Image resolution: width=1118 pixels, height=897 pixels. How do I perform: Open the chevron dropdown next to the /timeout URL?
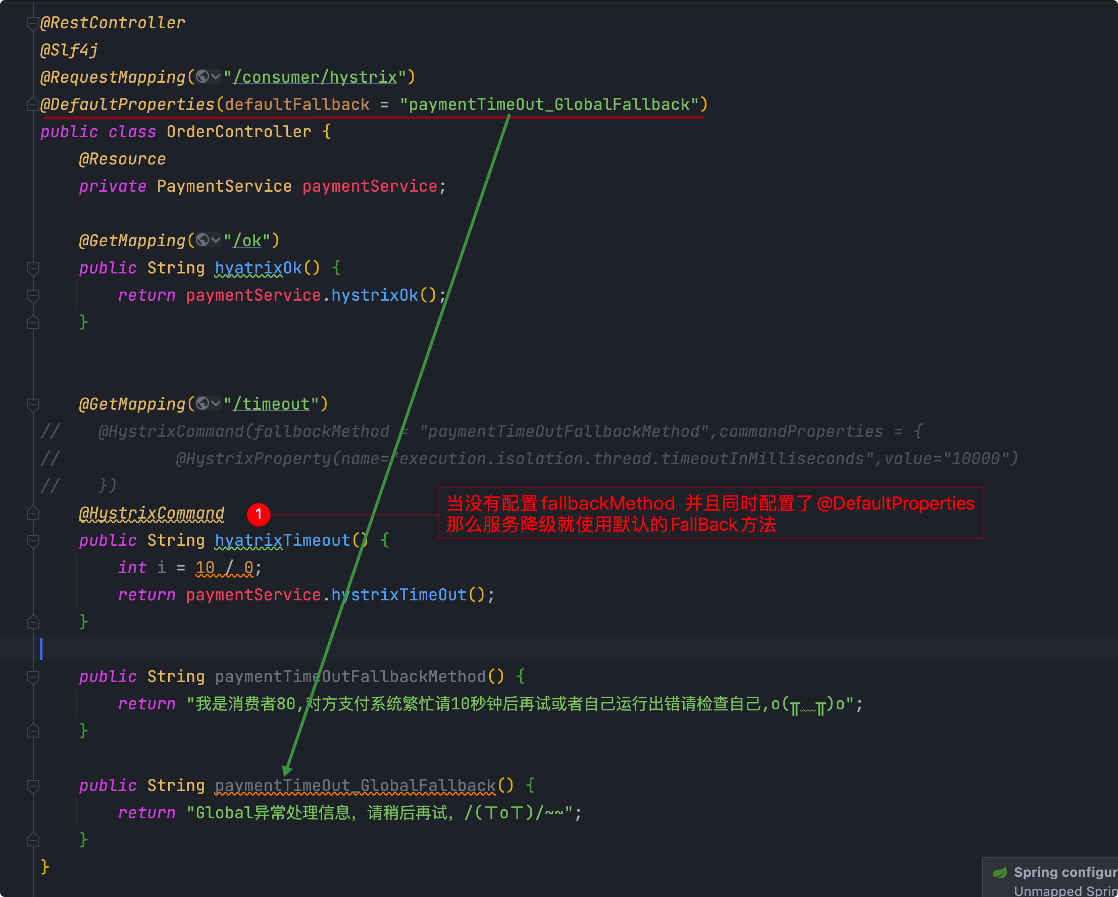coord(216,403)
